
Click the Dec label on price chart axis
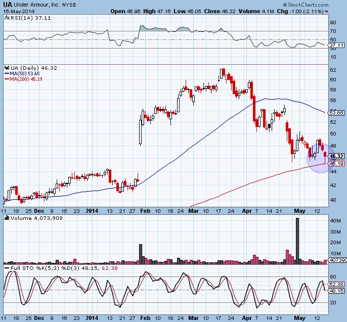(x=39, y=211)
